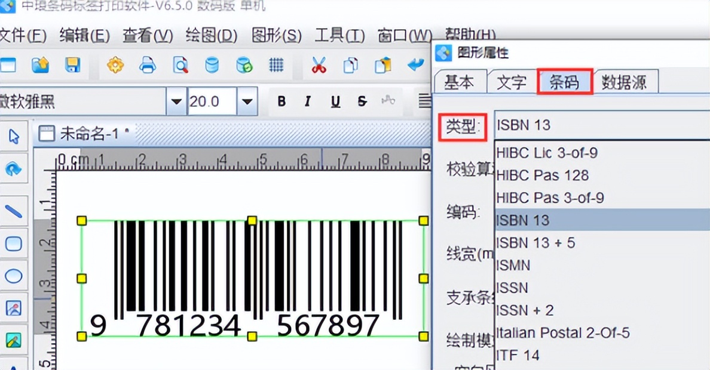The width and height of the screenshot is (710, 370).
Task: Choose the plain ISSN list entry
Action: point(602,288)
